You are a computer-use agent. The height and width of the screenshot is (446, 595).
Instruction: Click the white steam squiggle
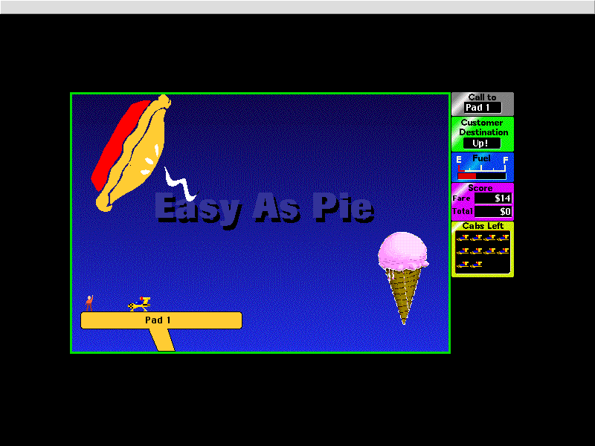coord(181,184)
